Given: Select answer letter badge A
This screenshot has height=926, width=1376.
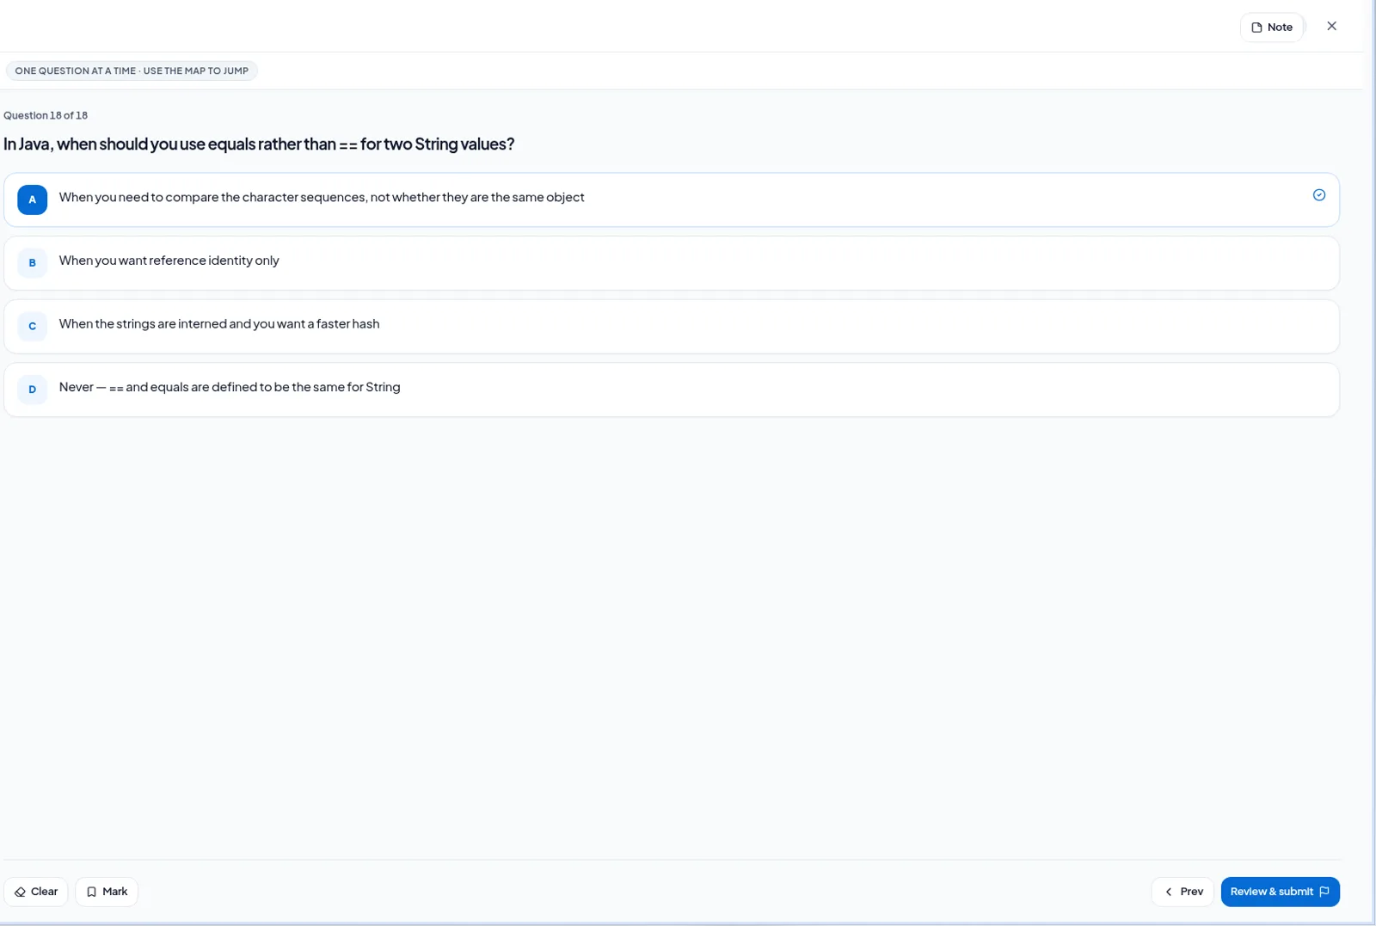Looking at the screenshot, I should point(33,200).
